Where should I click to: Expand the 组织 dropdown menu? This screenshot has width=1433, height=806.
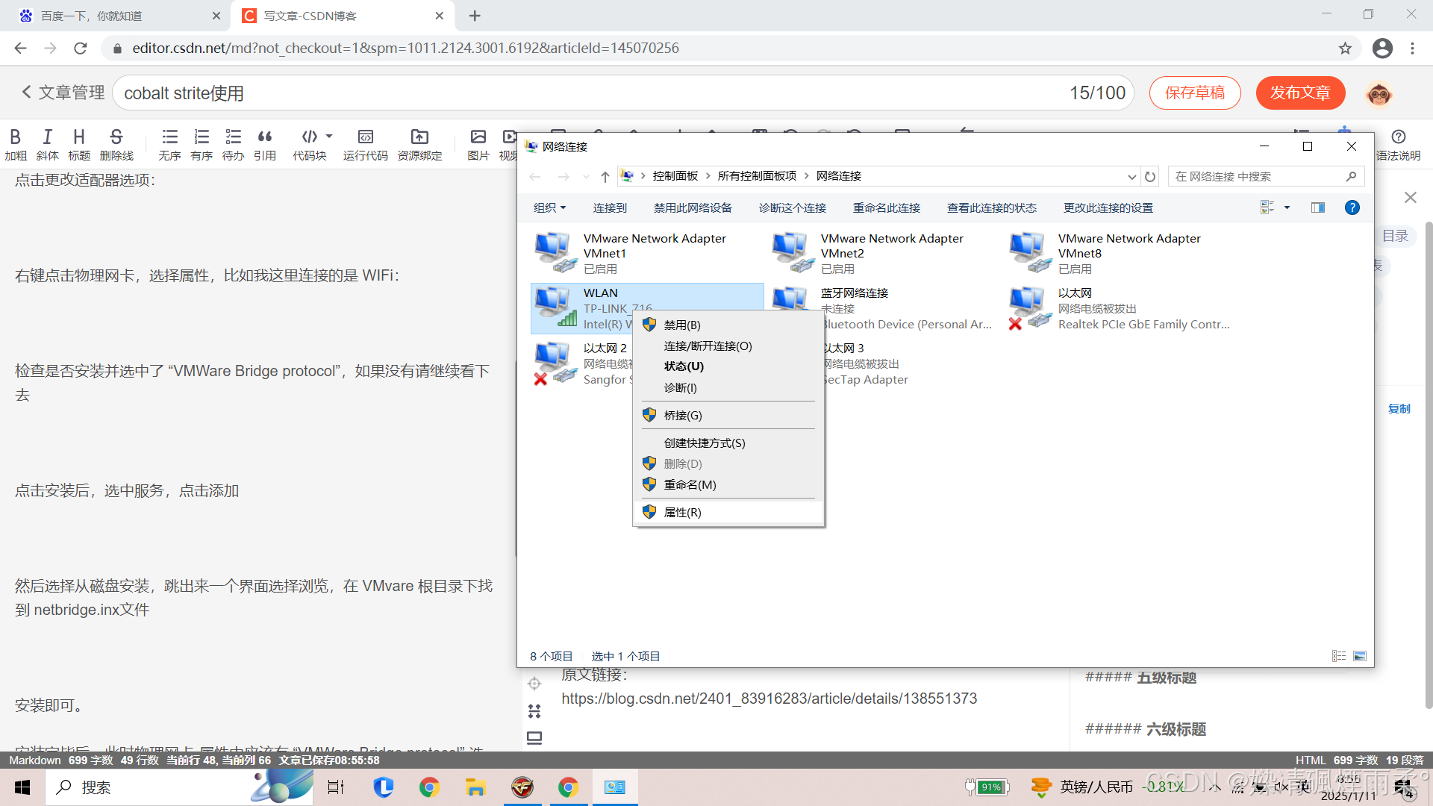[x=549, y=207]
